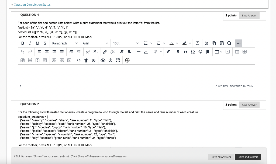Expand spellcheck language options arrow

click(161, 52)
